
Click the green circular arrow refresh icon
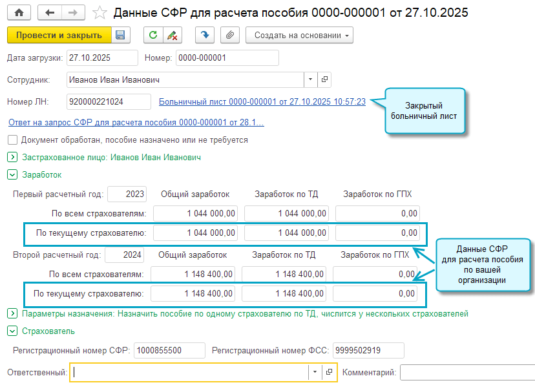tap(152, 35)
